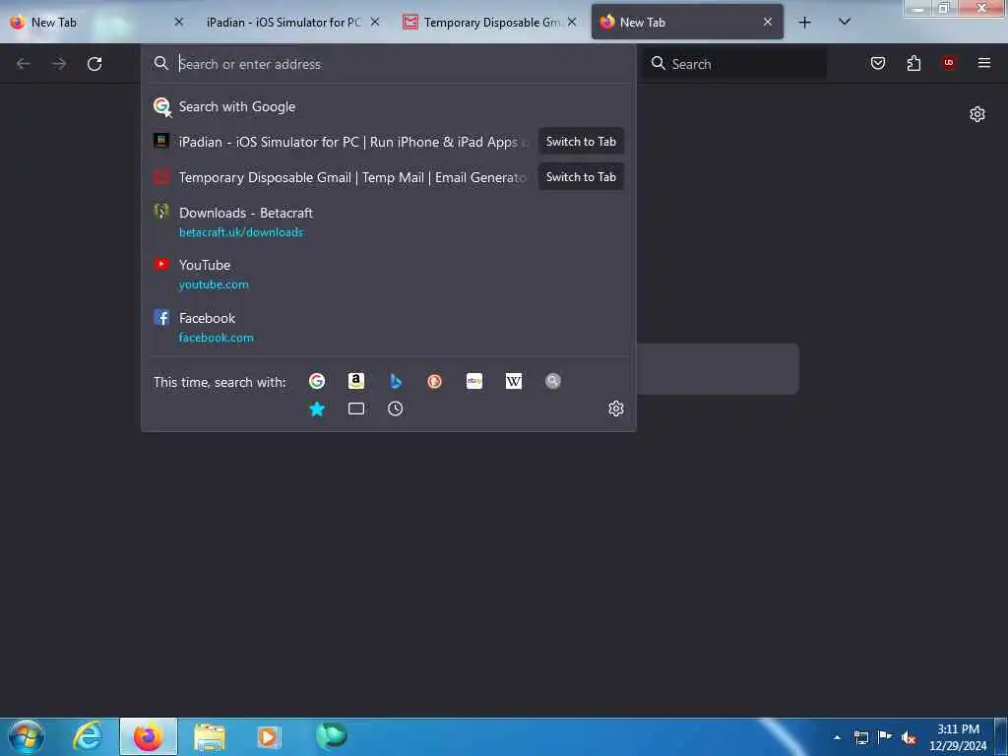The image size is (1008, 756).
Task: Click Switch to Tab for Temporary Gmail
Action: pyautogui.click(x=581, y=177)
